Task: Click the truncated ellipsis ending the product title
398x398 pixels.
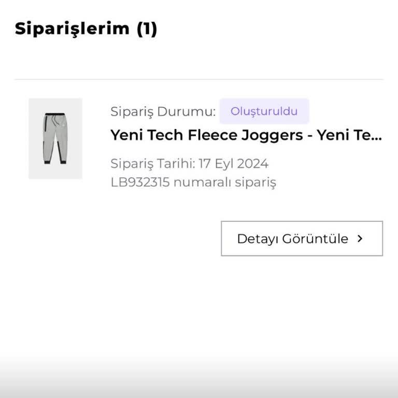Action: pyautogui.click(x=377, y=136)
